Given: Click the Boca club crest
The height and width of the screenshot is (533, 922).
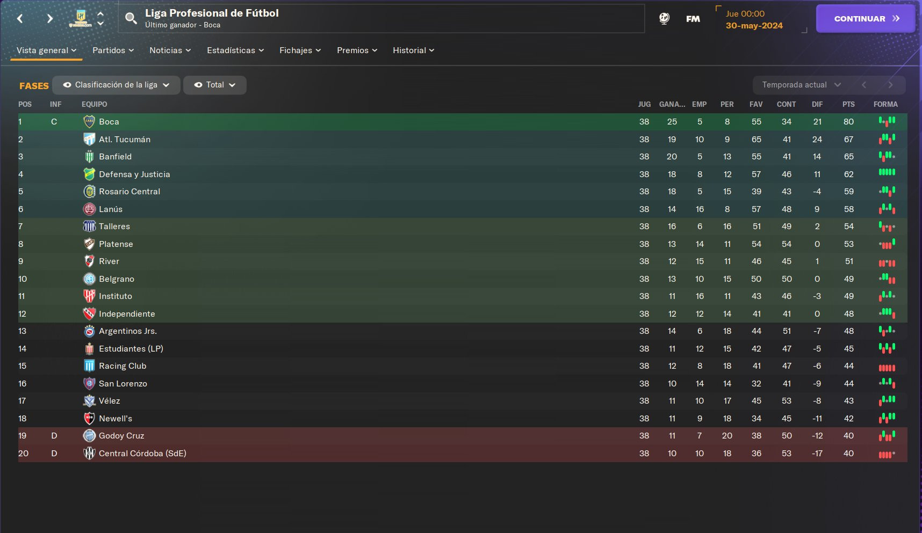Looking at the screenshot, I should (x=89, y=122).
